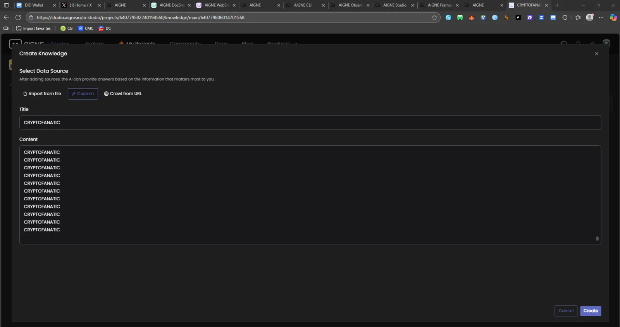
Task: Open the light blue globe extension
Action: 495,17
